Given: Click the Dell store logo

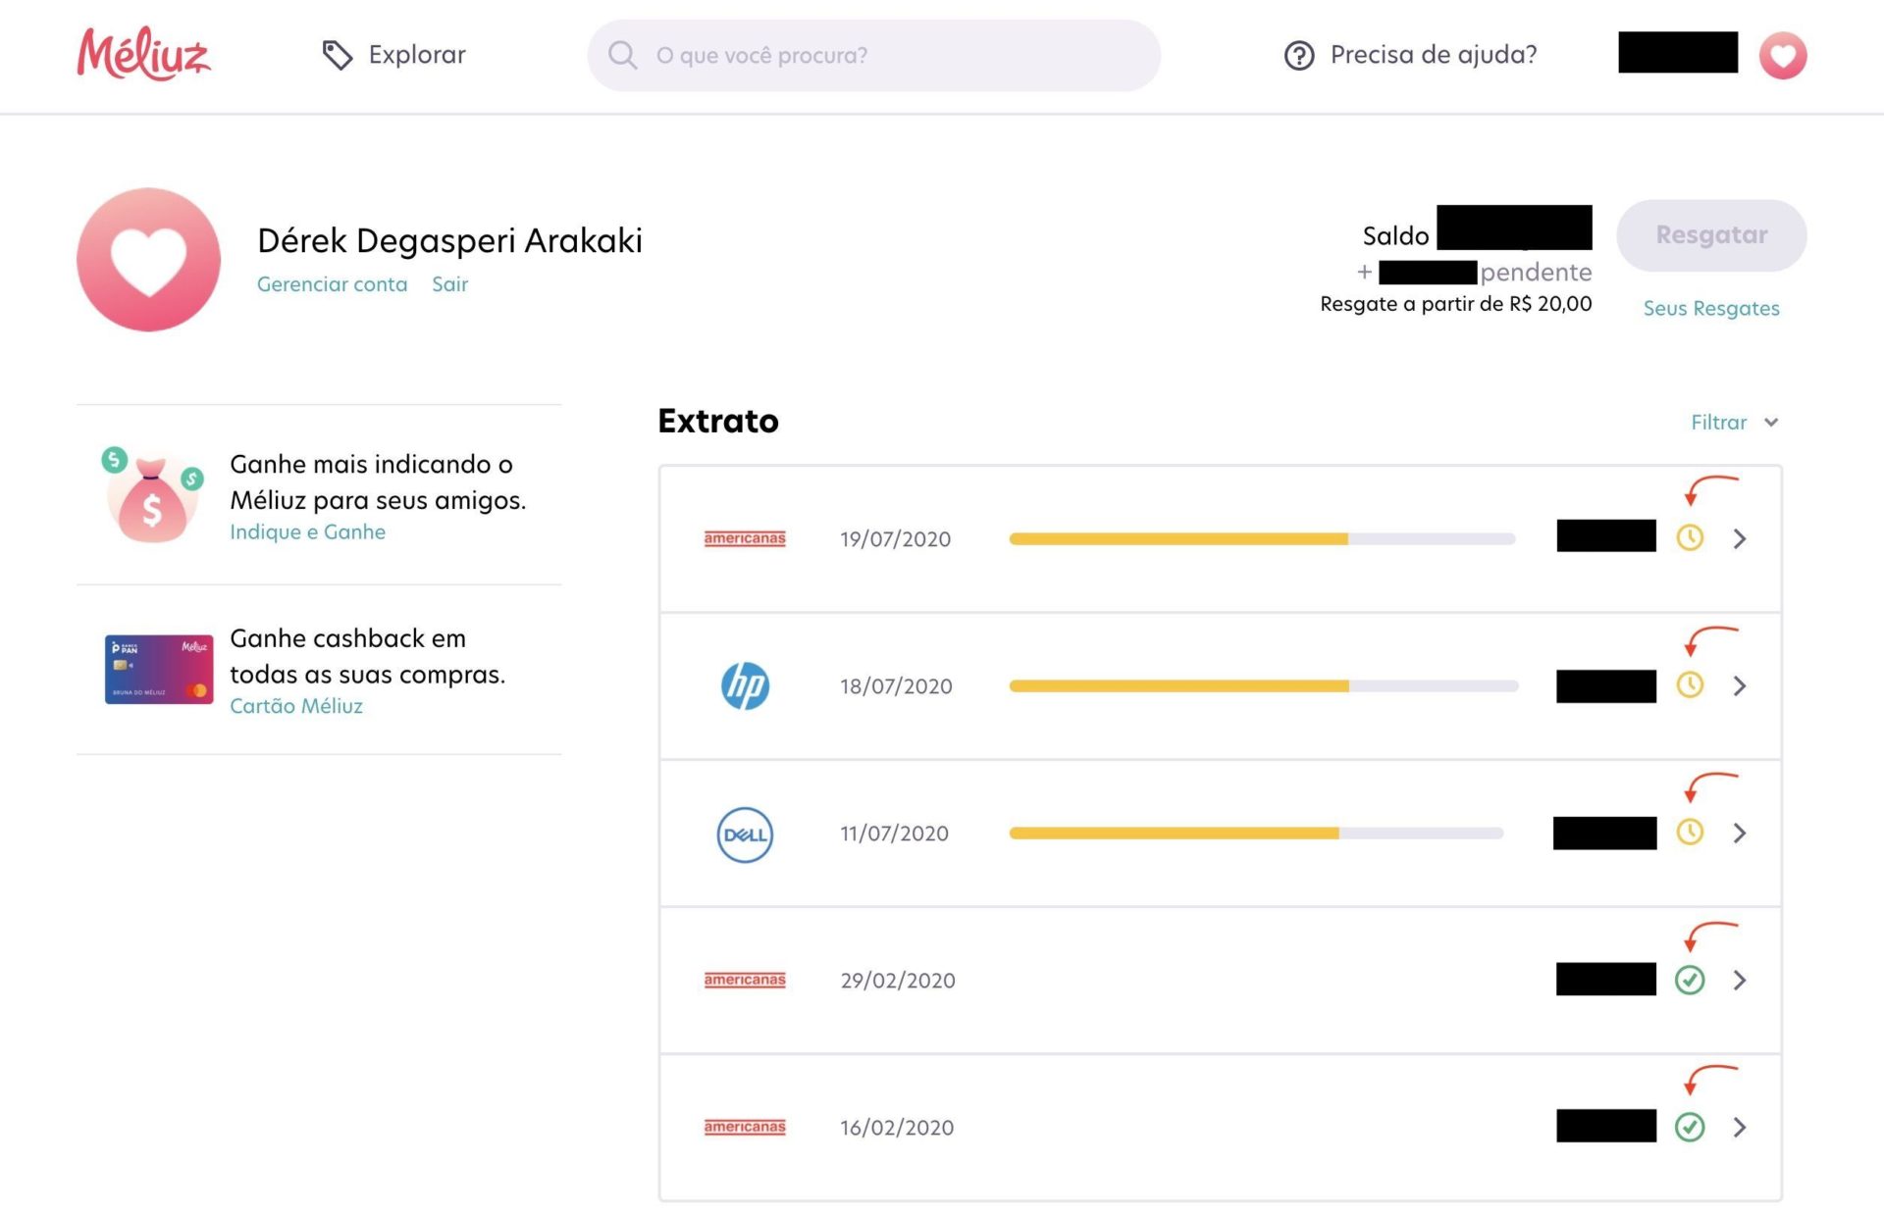Looking at the screenshot, I should 745,834.
